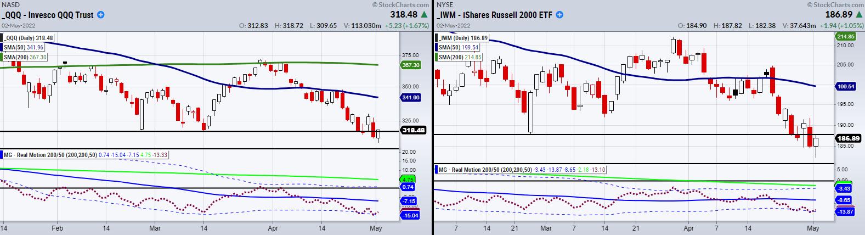Click the blue 341.96 axis price tag
Image resolution: width=865 pixels, height=235 pixels.
click(410, 97)
